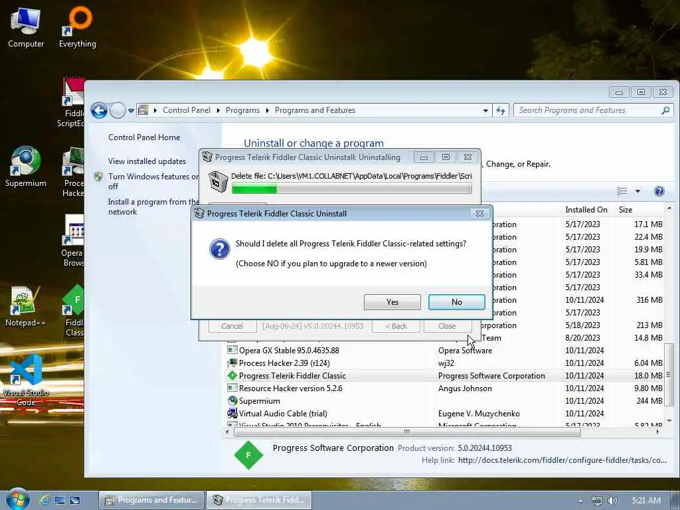Screen dimensions: 680x510
Task: Click the blue question mark dialog icon
Action: pyautogui.click(x=219, y=250)
